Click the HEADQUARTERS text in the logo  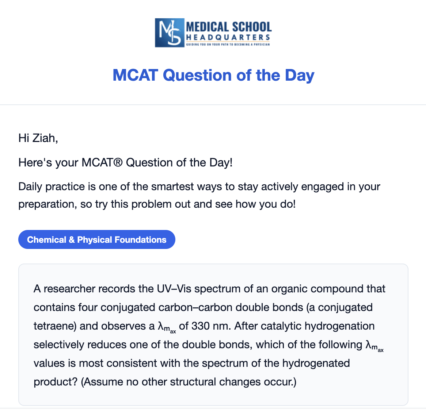pyautogui.click(x=228, y=38)
